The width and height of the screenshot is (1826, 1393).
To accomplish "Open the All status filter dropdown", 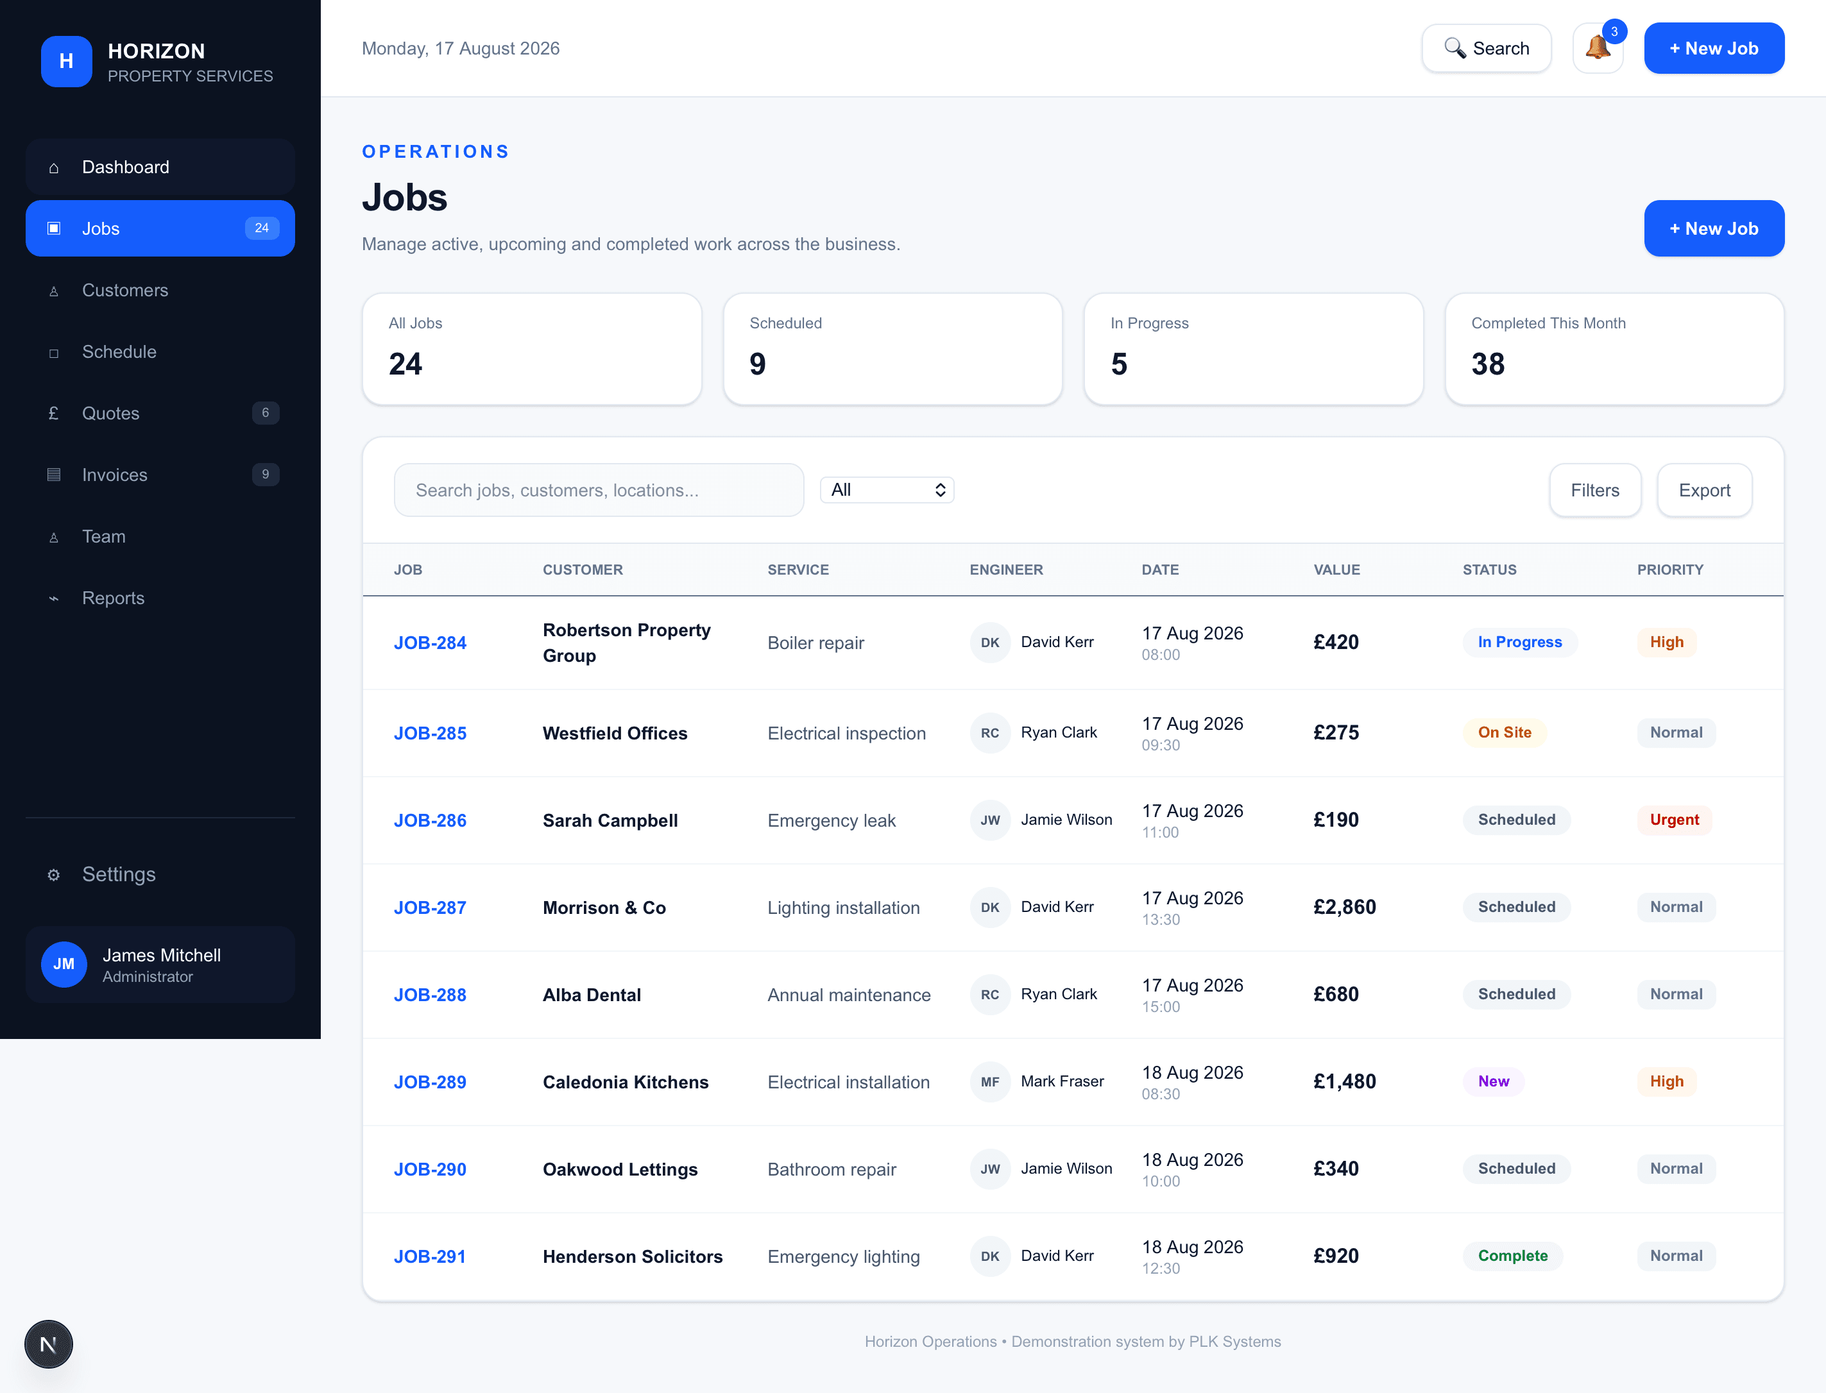I will tap(887, 490).
